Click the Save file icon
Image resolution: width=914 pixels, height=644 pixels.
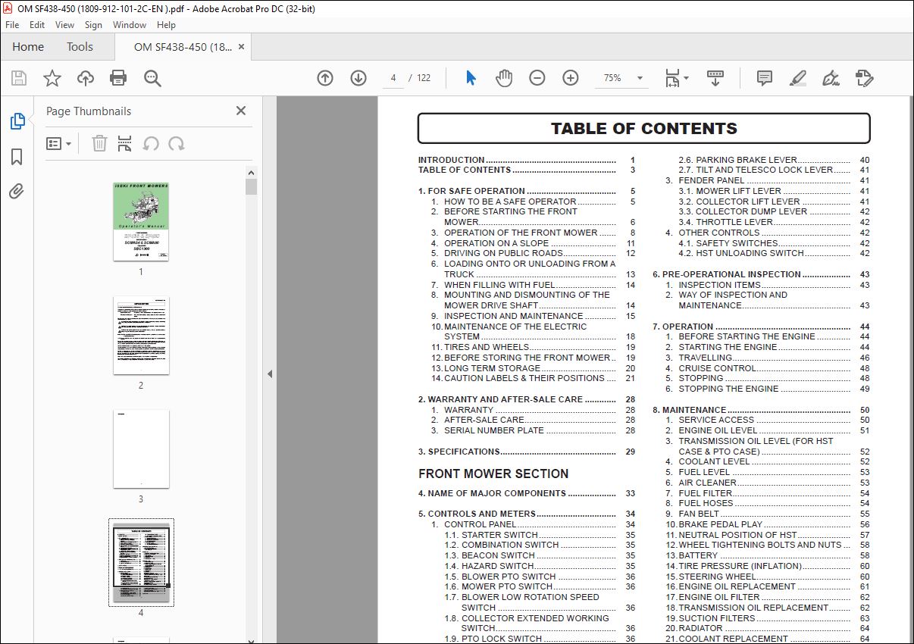(19, 78)
